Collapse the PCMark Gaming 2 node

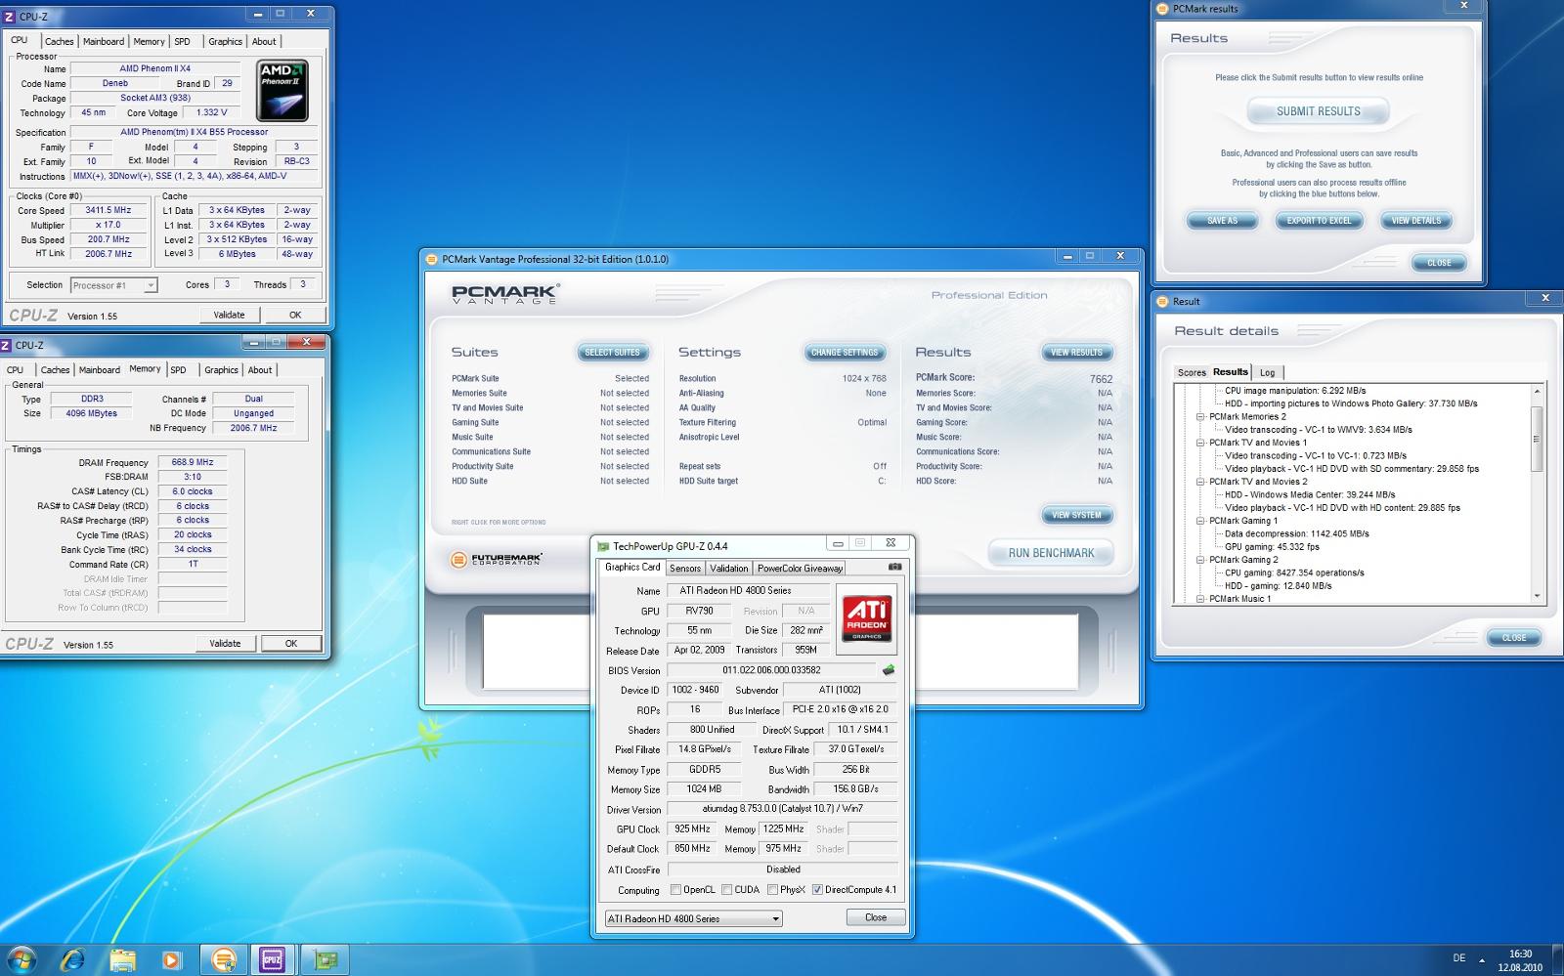[1200, 560]
